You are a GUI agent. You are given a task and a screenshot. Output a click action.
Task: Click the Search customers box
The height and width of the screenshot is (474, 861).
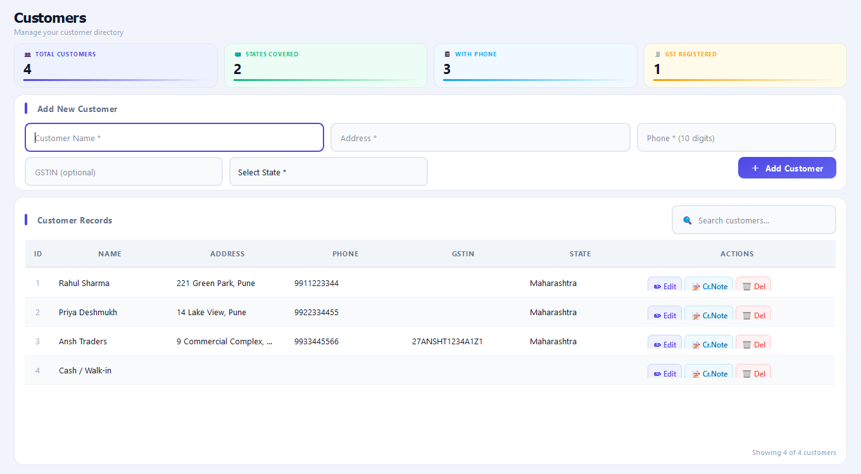754,220
